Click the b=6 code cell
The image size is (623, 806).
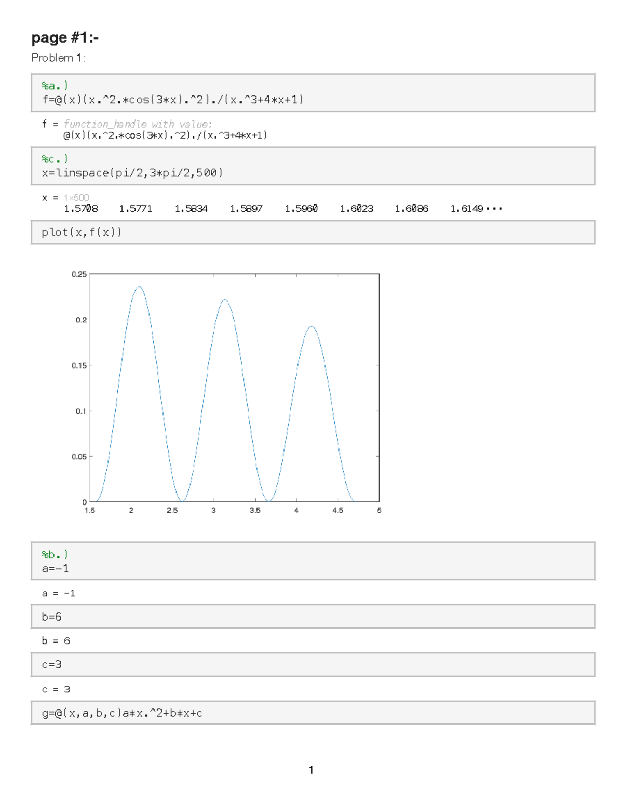[x=313, y=617]
